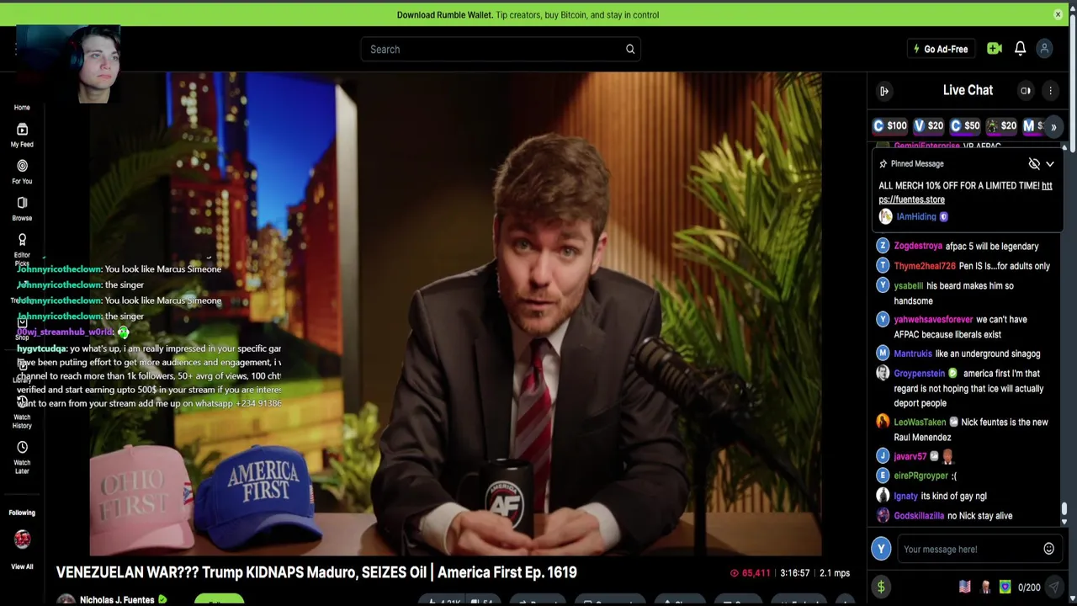Click the stream title VENEZUELAN WAR text
This screenshot has height=606, width=1077.
316,572
